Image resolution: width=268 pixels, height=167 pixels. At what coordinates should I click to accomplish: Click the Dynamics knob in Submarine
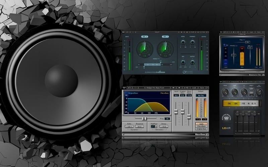tap(193, 42)
